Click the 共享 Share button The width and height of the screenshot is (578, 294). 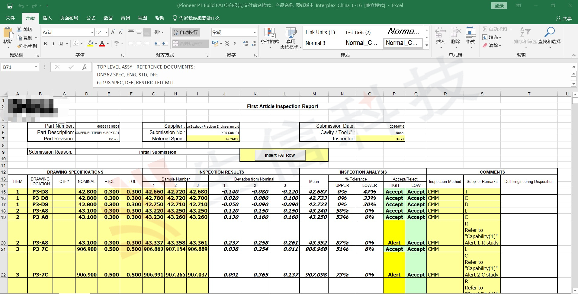[x=564, y=18]
